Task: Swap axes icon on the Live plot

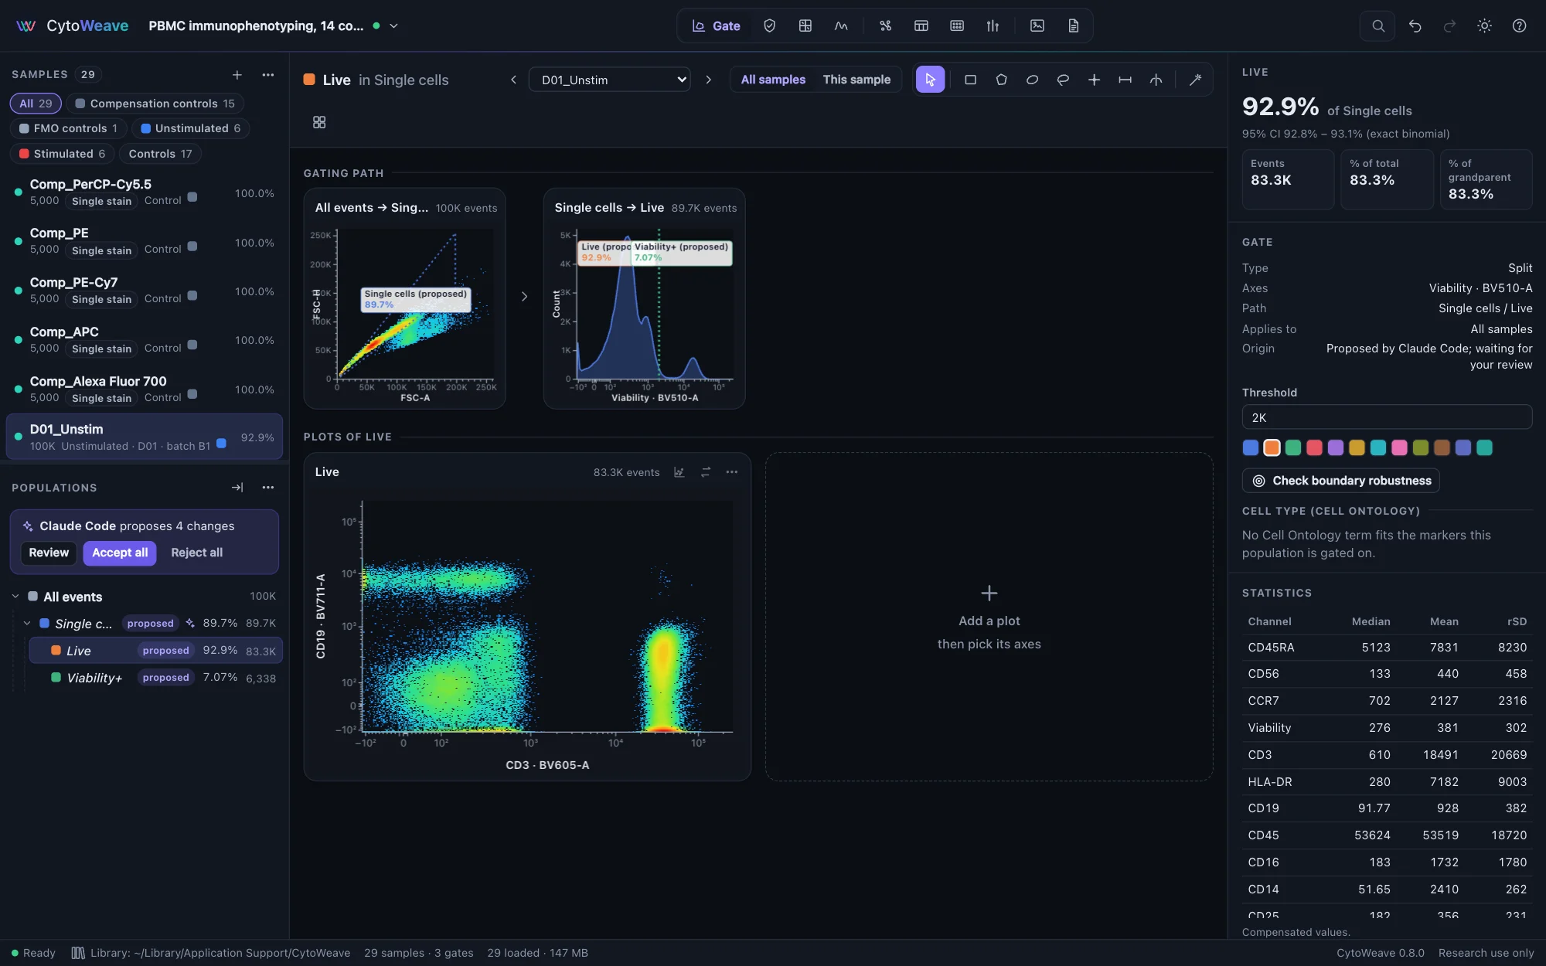Action: click(705, 472)
